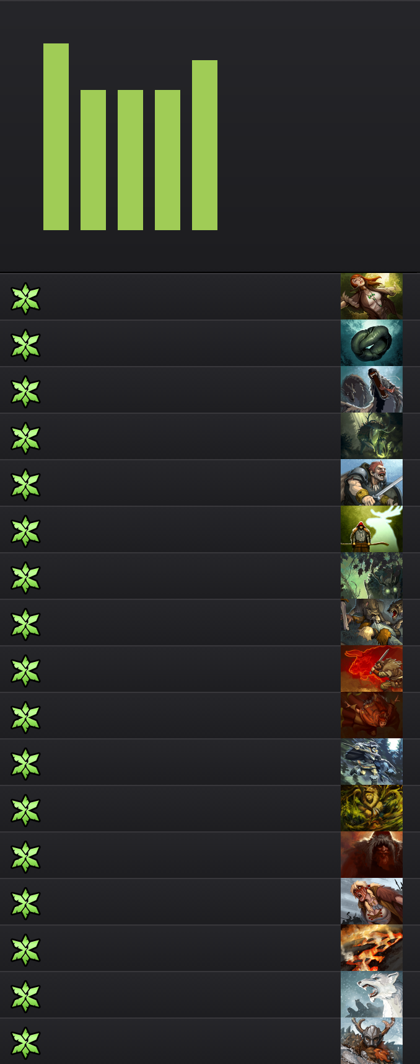Click the leaf faction icon in the red-haired woman row
The height and width of the screenshot is (1064, 420).
click(x=25, y=298)
